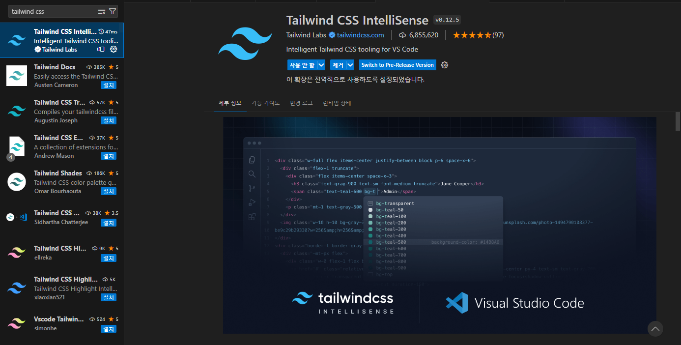Install the extension by Augustin Joseph
This screenshot has height=345, width=681.
[109, 120]
